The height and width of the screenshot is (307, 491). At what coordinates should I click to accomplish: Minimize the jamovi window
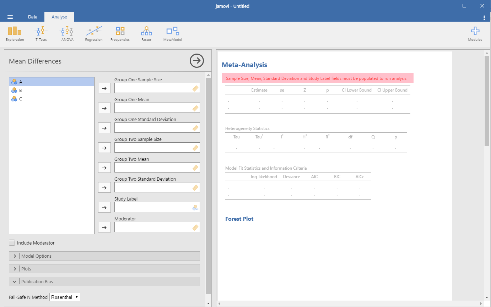pos(447,6)
